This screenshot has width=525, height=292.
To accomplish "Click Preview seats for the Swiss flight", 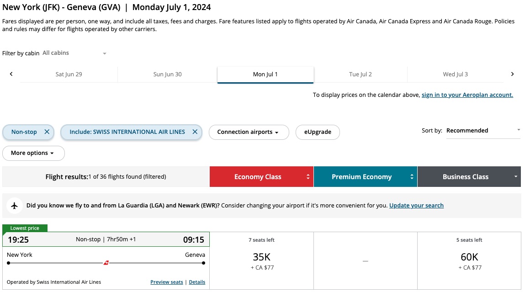I will coord(166,282).
